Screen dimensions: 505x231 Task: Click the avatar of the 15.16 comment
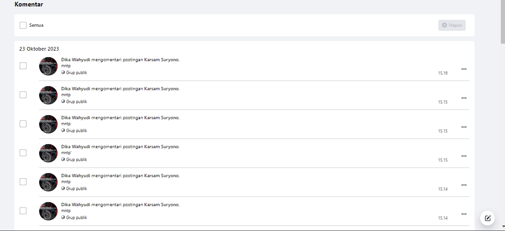tap(48, 66)
